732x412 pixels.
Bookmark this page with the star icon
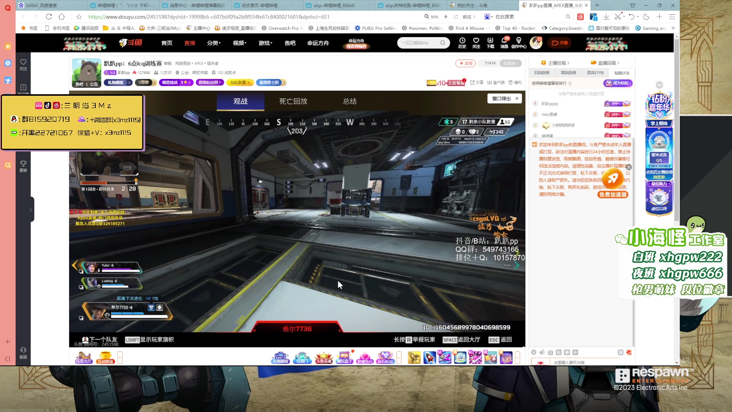pyautogui.click(x=79, y=17)
